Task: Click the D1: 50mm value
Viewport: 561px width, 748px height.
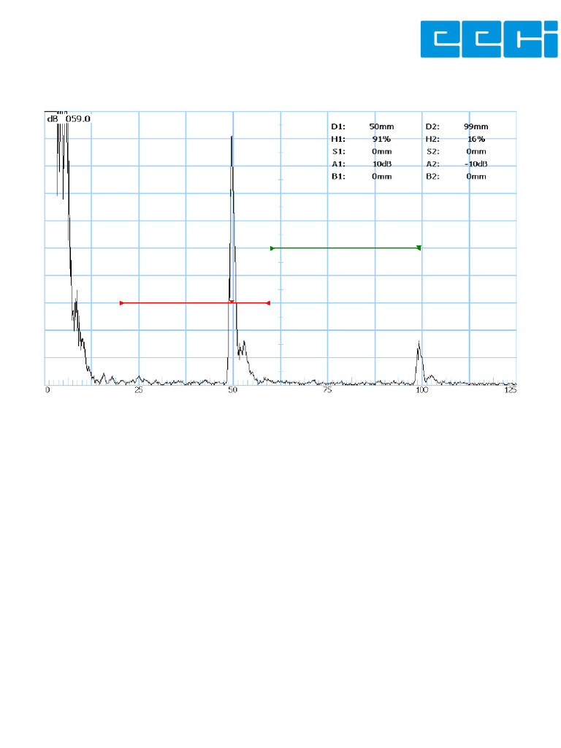Action: point(381,126)
